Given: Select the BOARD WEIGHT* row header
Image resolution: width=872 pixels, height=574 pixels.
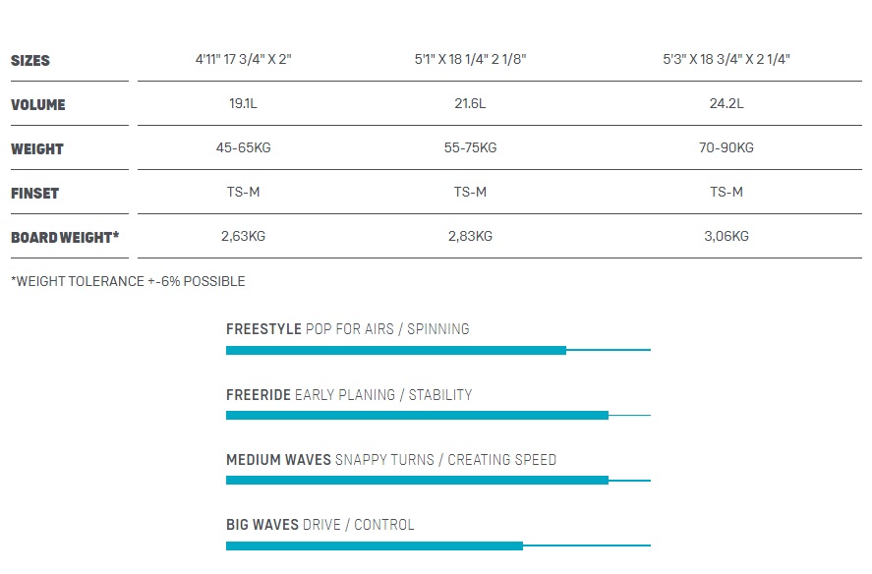Looking at the screenshot, I should pos(65,238).
